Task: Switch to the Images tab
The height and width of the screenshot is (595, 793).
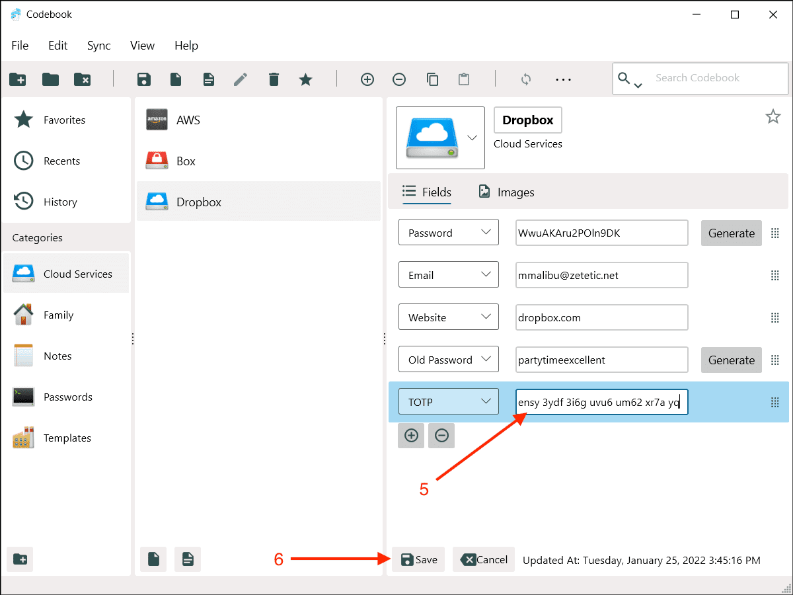Action: click(x=506, y=192)
